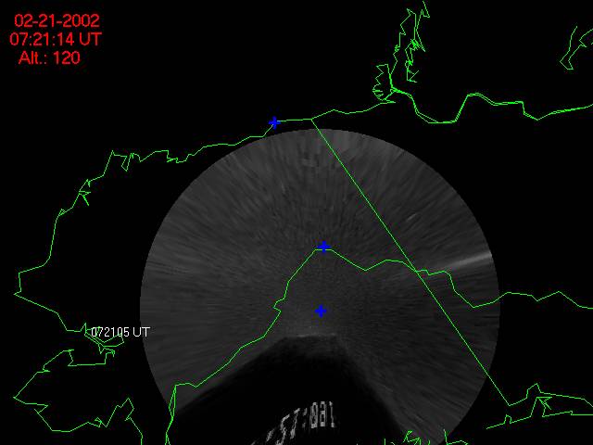Click the date text 02-21-2002
This screenshot has height=445, width=593.
coord(57,20)
